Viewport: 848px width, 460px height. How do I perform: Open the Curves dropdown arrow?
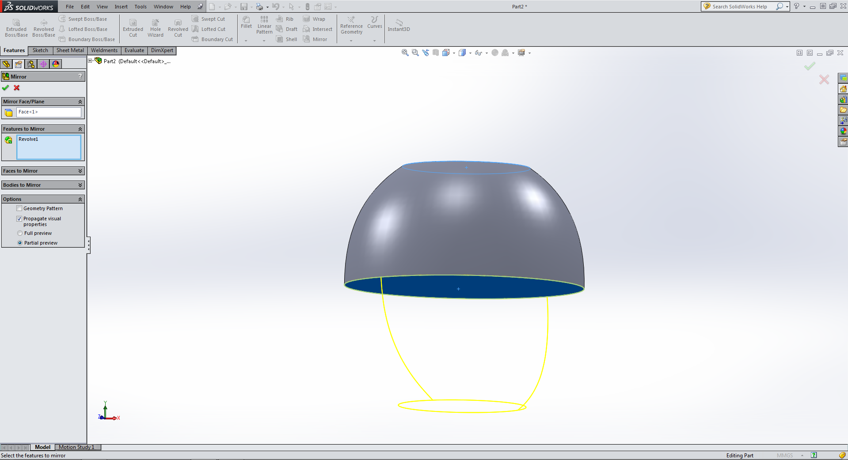[374, 41]
